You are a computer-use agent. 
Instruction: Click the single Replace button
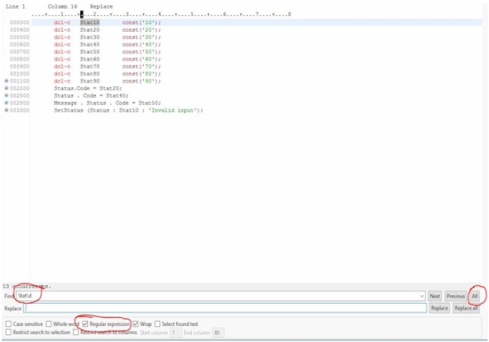point(439,308)
